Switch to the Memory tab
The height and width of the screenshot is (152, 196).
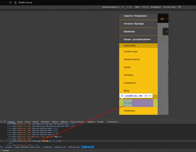[x=55, y=122]
